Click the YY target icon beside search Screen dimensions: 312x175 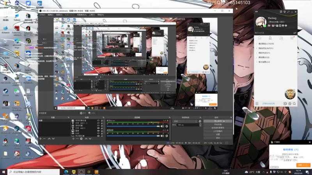tap(290, 103)
